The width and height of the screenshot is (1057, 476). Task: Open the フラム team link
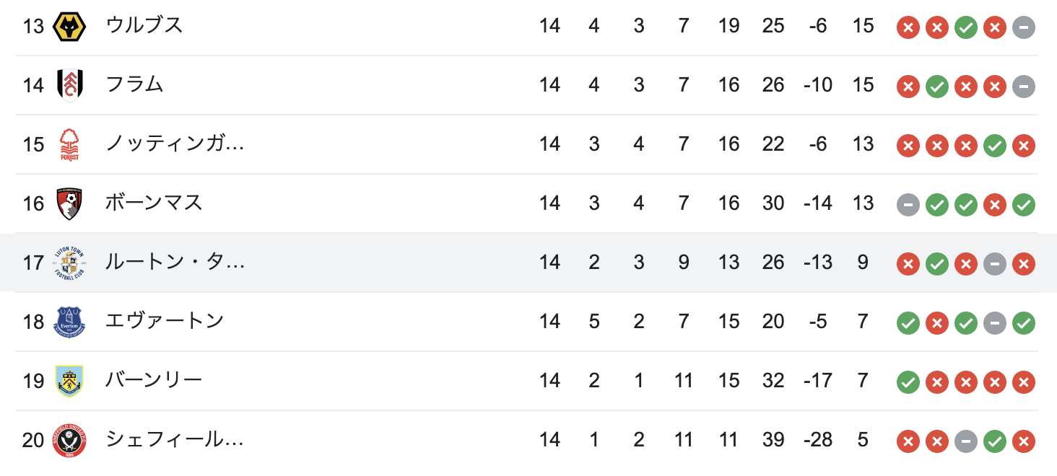[x=134, y=85]
